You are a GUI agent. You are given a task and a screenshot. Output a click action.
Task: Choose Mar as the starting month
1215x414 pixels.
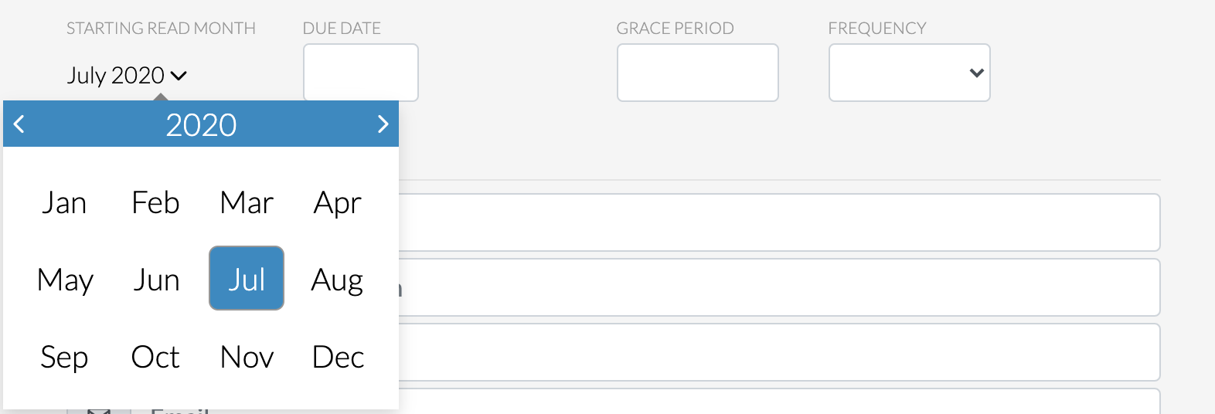[x=247, y=202]
